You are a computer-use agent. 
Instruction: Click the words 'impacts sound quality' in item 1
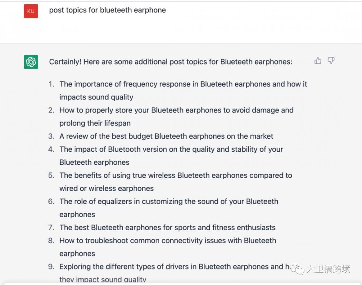tap(96, 97)
